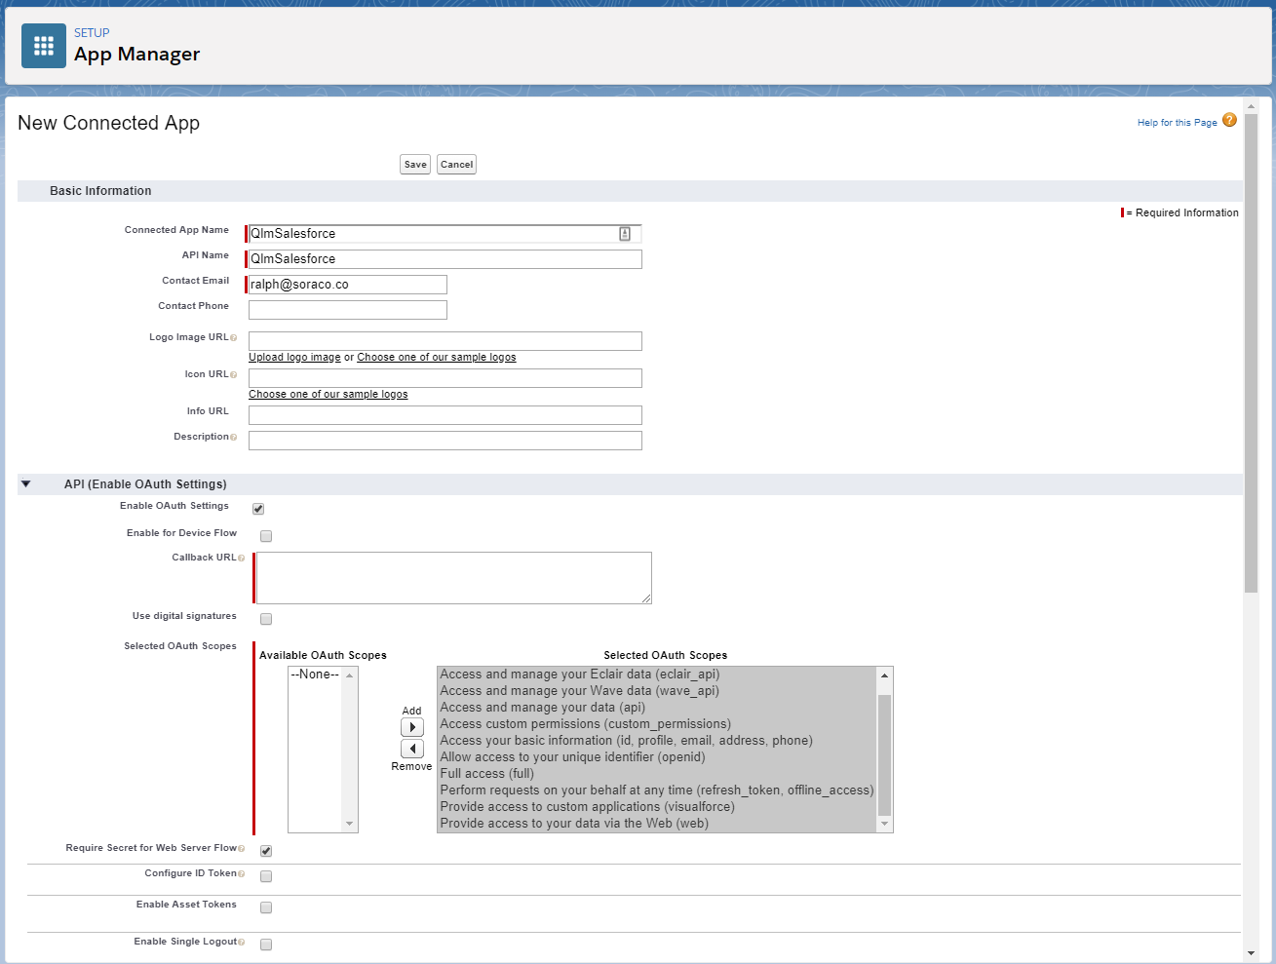Image resolution: width=1276 pixels, height=964 pixels.
Task: Click sample logos link under Logo Image URL
Action: click(x=437, y=358)
